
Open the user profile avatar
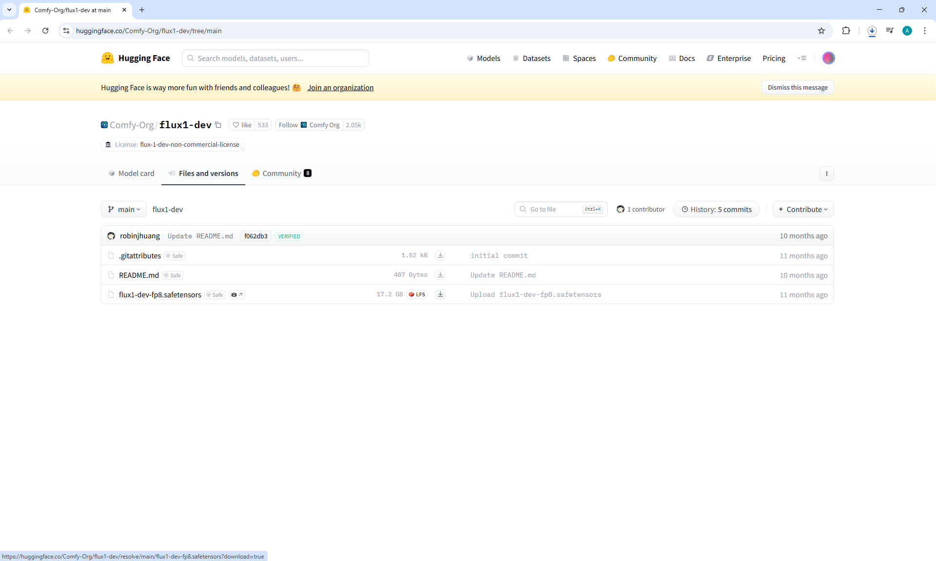click(828, 58)
